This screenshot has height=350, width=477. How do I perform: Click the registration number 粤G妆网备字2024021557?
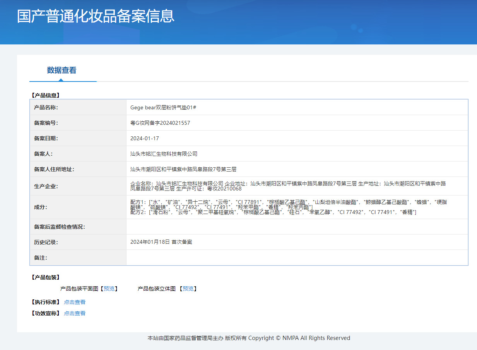click(160, 123)
